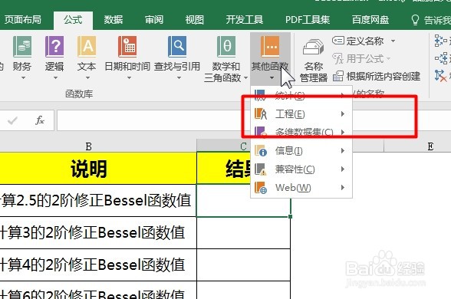Select the 兼容性(C) menu entry
Image resolution: width=451 pixels, height=299 pixels.
[301, 169]
